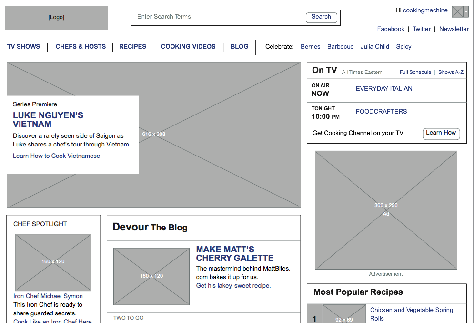This screenshot has height=323, width=474.
Task: Open the Newsletter link
Action: click(454, 29)
